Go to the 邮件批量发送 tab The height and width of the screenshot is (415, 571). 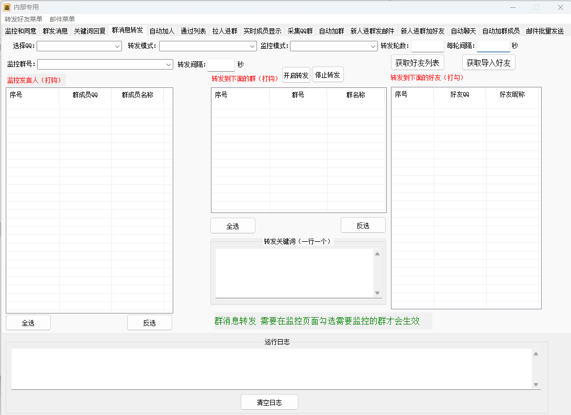click(545, 31)
